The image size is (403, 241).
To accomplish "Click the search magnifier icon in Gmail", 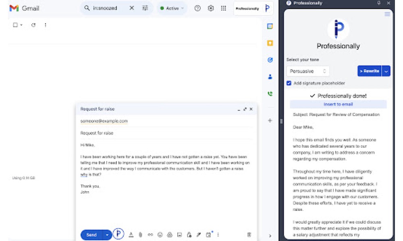I will click(x=87, y=8).
